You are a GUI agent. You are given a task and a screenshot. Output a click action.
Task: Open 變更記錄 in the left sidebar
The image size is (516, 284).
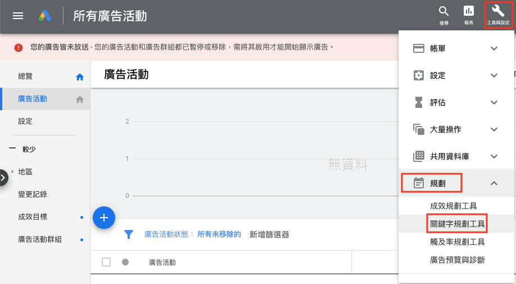33,194
